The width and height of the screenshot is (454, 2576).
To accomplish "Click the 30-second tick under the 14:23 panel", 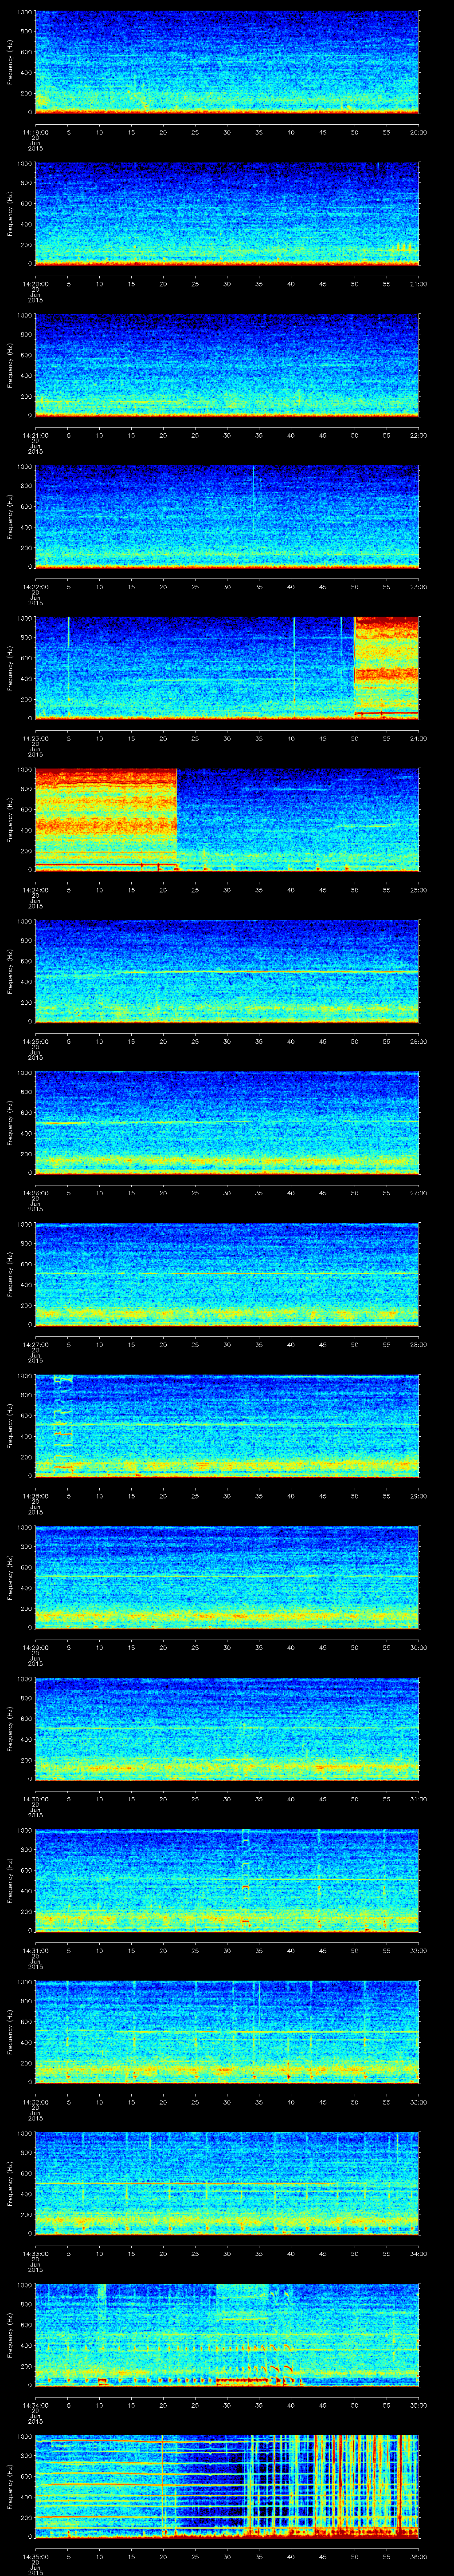I will tap(227, 738).
